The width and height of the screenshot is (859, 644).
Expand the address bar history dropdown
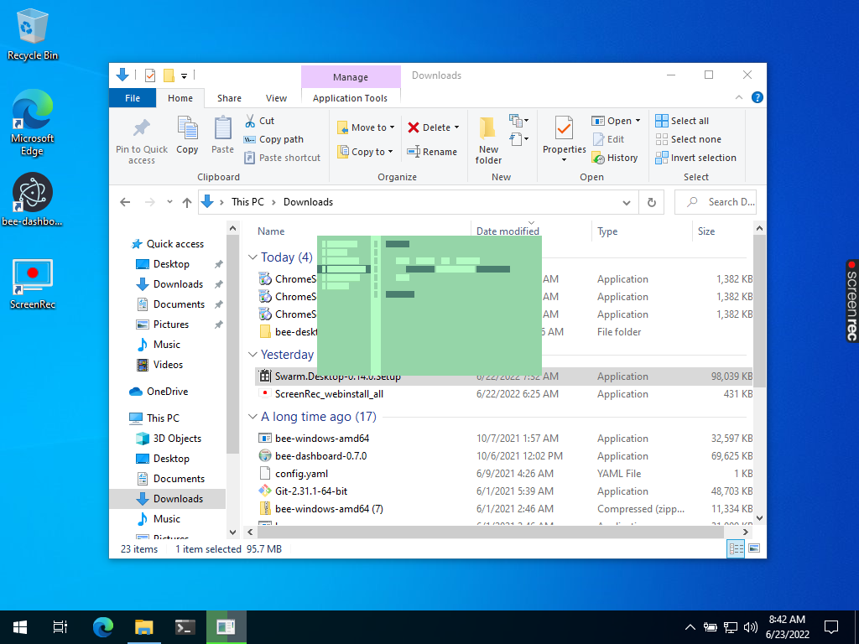[x=626, y=202]
